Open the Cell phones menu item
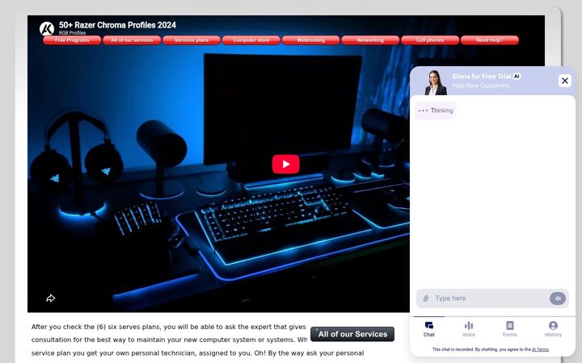Image resolution: width=582 pixels, height=363 pixels. coord(430,40)
